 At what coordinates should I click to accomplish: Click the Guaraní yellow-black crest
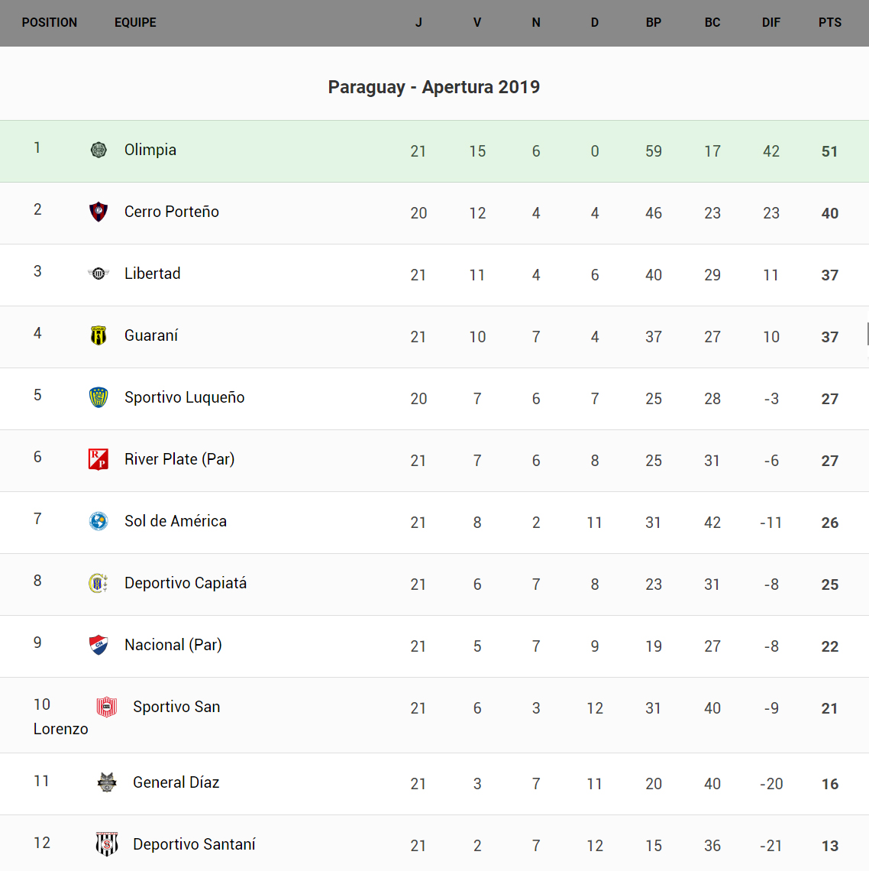coord(99,335)
